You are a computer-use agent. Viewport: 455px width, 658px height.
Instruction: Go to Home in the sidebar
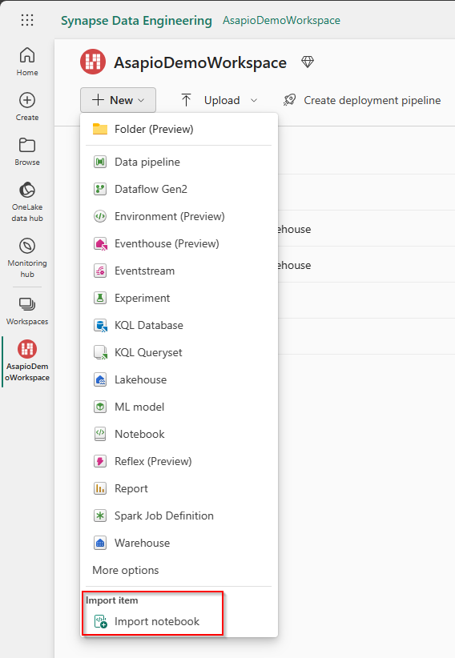coord(27,62)
